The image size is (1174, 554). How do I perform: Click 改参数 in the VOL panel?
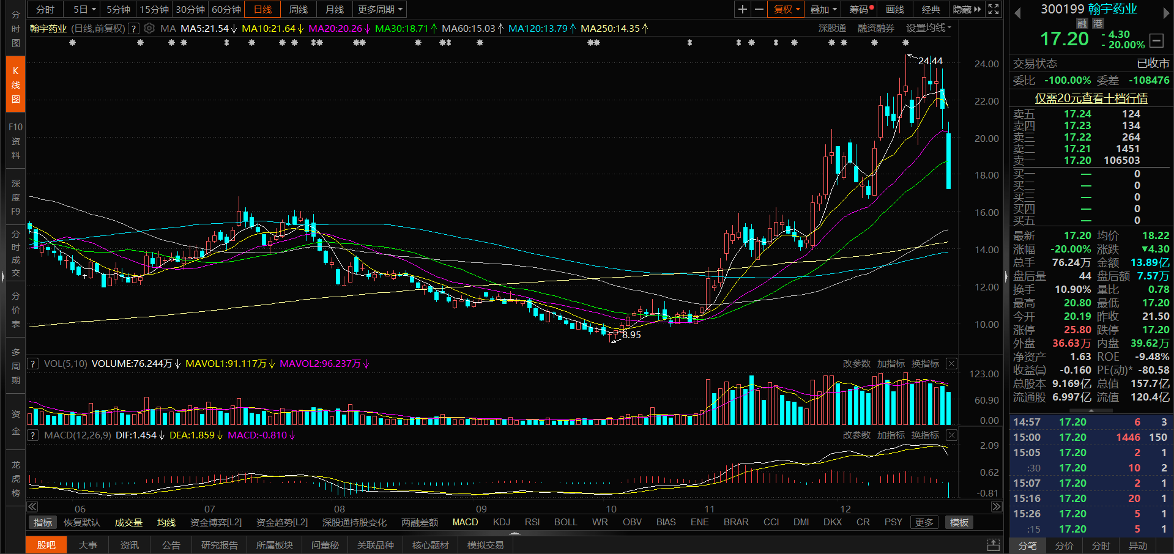coord(856,363)
